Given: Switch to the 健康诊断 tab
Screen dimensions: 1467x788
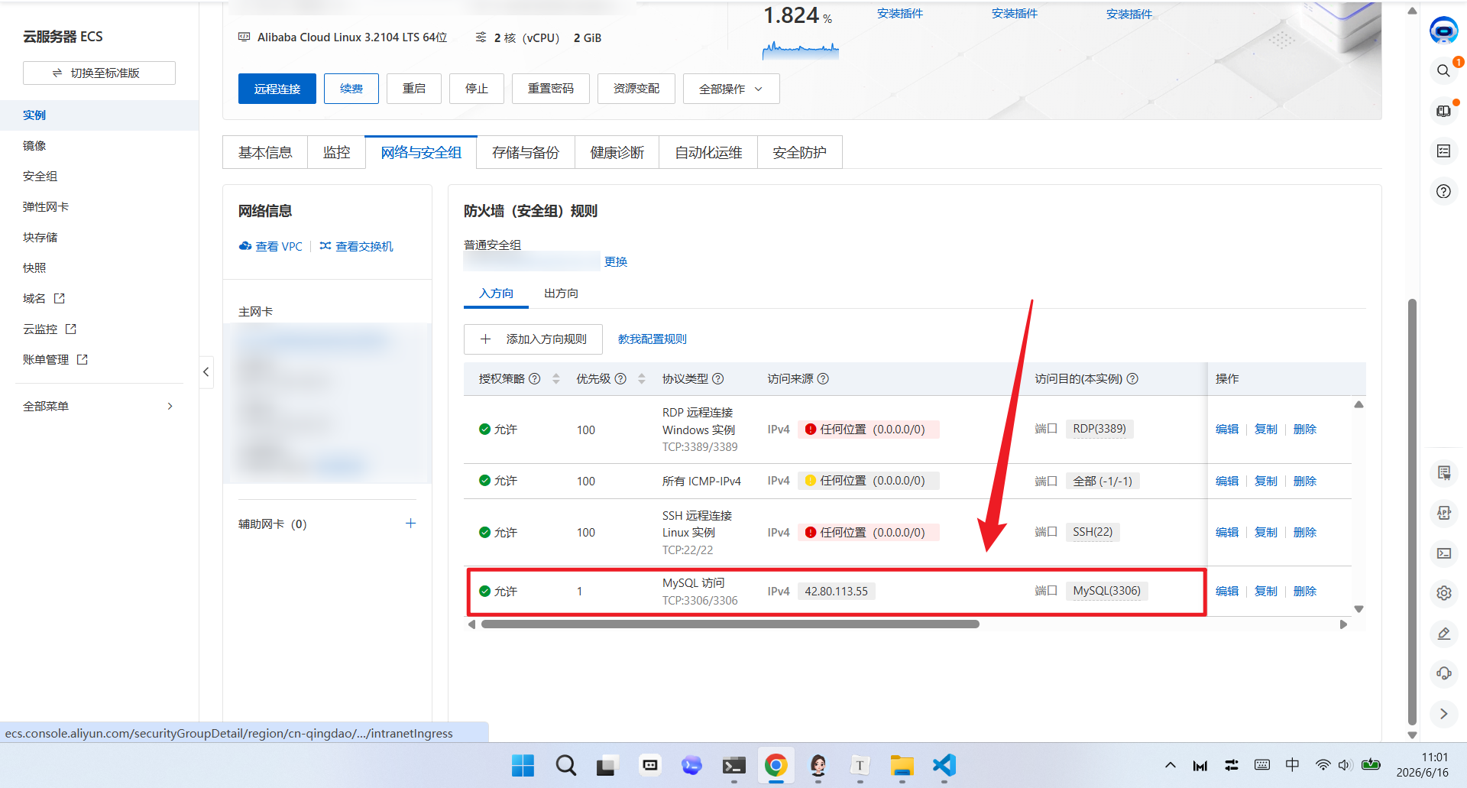Looking at the screenshot, I should (617, 153).
